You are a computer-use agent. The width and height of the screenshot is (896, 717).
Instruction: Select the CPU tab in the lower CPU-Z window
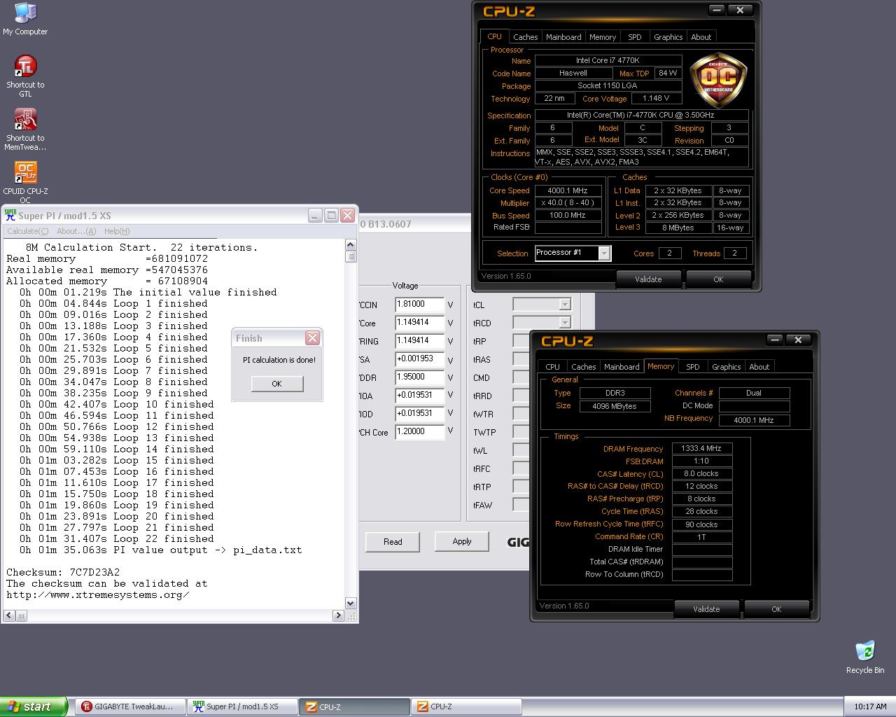coord(553,367)
